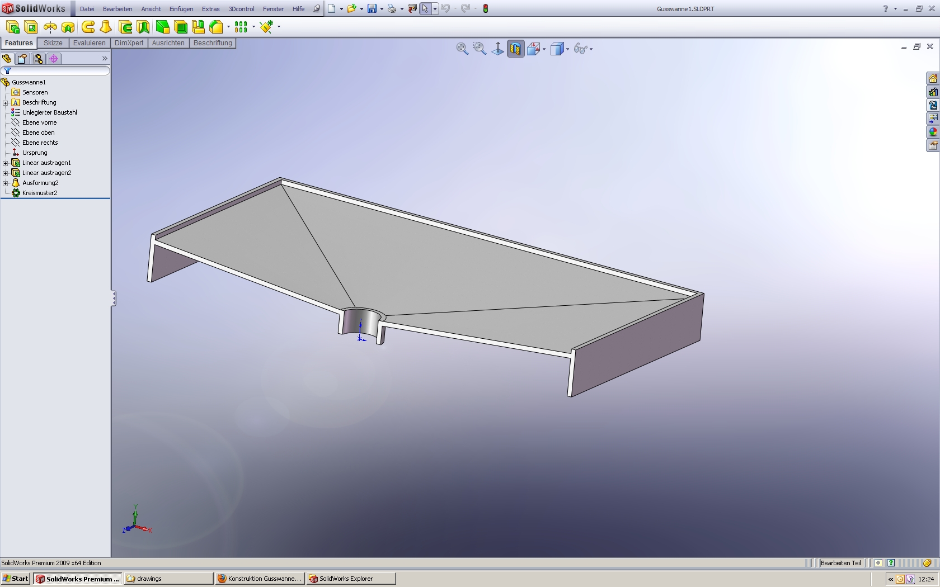The width and height of the screenshot is (940, 587).
Task: Select the Shell tool
Action: pos(180,27)
